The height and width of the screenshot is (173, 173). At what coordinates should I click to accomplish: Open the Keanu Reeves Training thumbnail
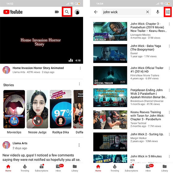point(110,120)
